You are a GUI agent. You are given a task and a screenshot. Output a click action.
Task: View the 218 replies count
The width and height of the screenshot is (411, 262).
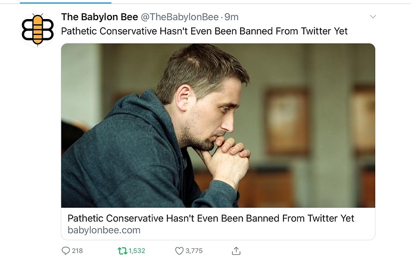[x=77, y=251]
